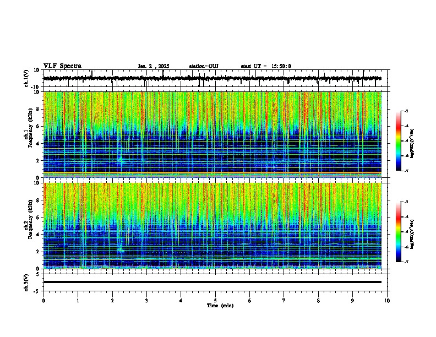Click inside the ch.1 voltage waveform panel
Viewport: 436px width, 337px height.
215,78
